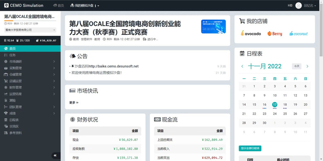Collapse the sidebar with the double-arrow icon

coord(55,155)
